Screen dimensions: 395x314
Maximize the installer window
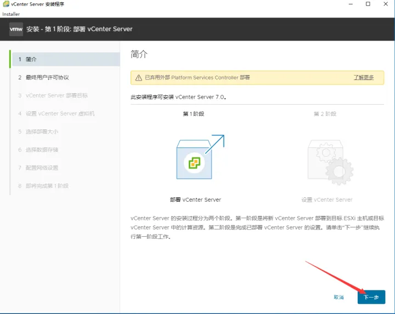pyautogui.click(x=368, y=4)
